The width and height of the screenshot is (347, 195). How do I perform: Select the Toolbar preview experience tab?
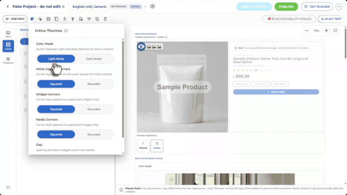pos(157,146)
